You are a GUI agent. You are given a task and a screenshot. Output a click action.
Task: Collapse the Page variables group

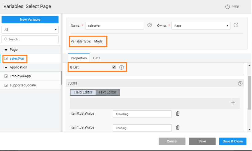pyautogui.click(x=6, y=50)
